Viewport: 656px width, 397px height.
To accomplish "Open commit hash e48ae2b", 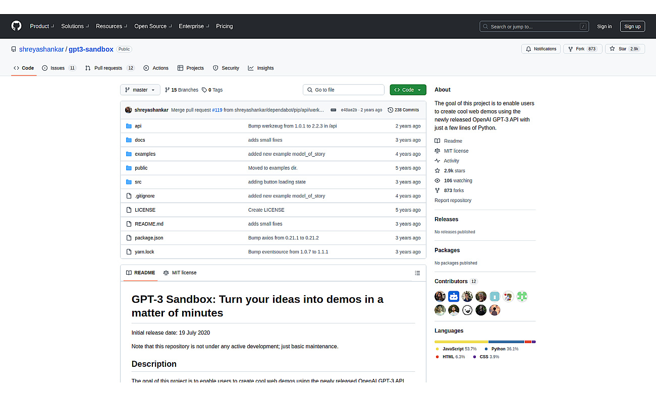I will (349, 110).
